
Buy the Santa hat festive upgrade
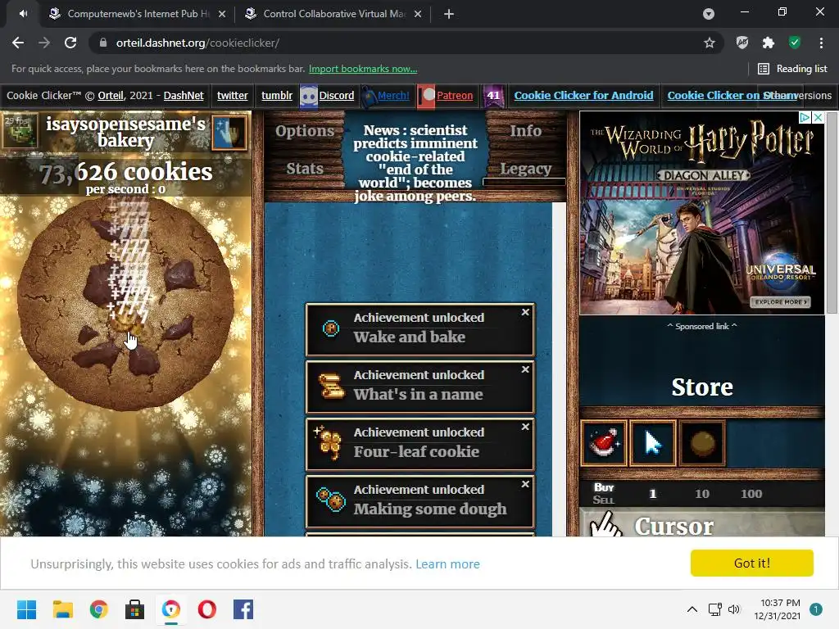pos(604,443)
